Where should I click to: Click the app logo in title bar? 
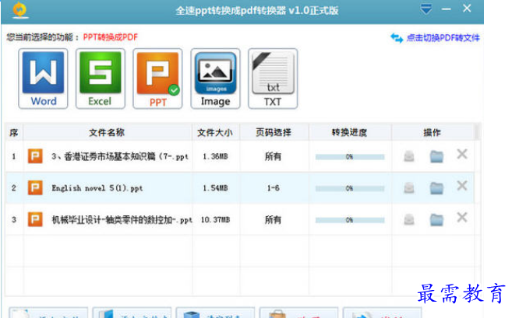point(20,10)
